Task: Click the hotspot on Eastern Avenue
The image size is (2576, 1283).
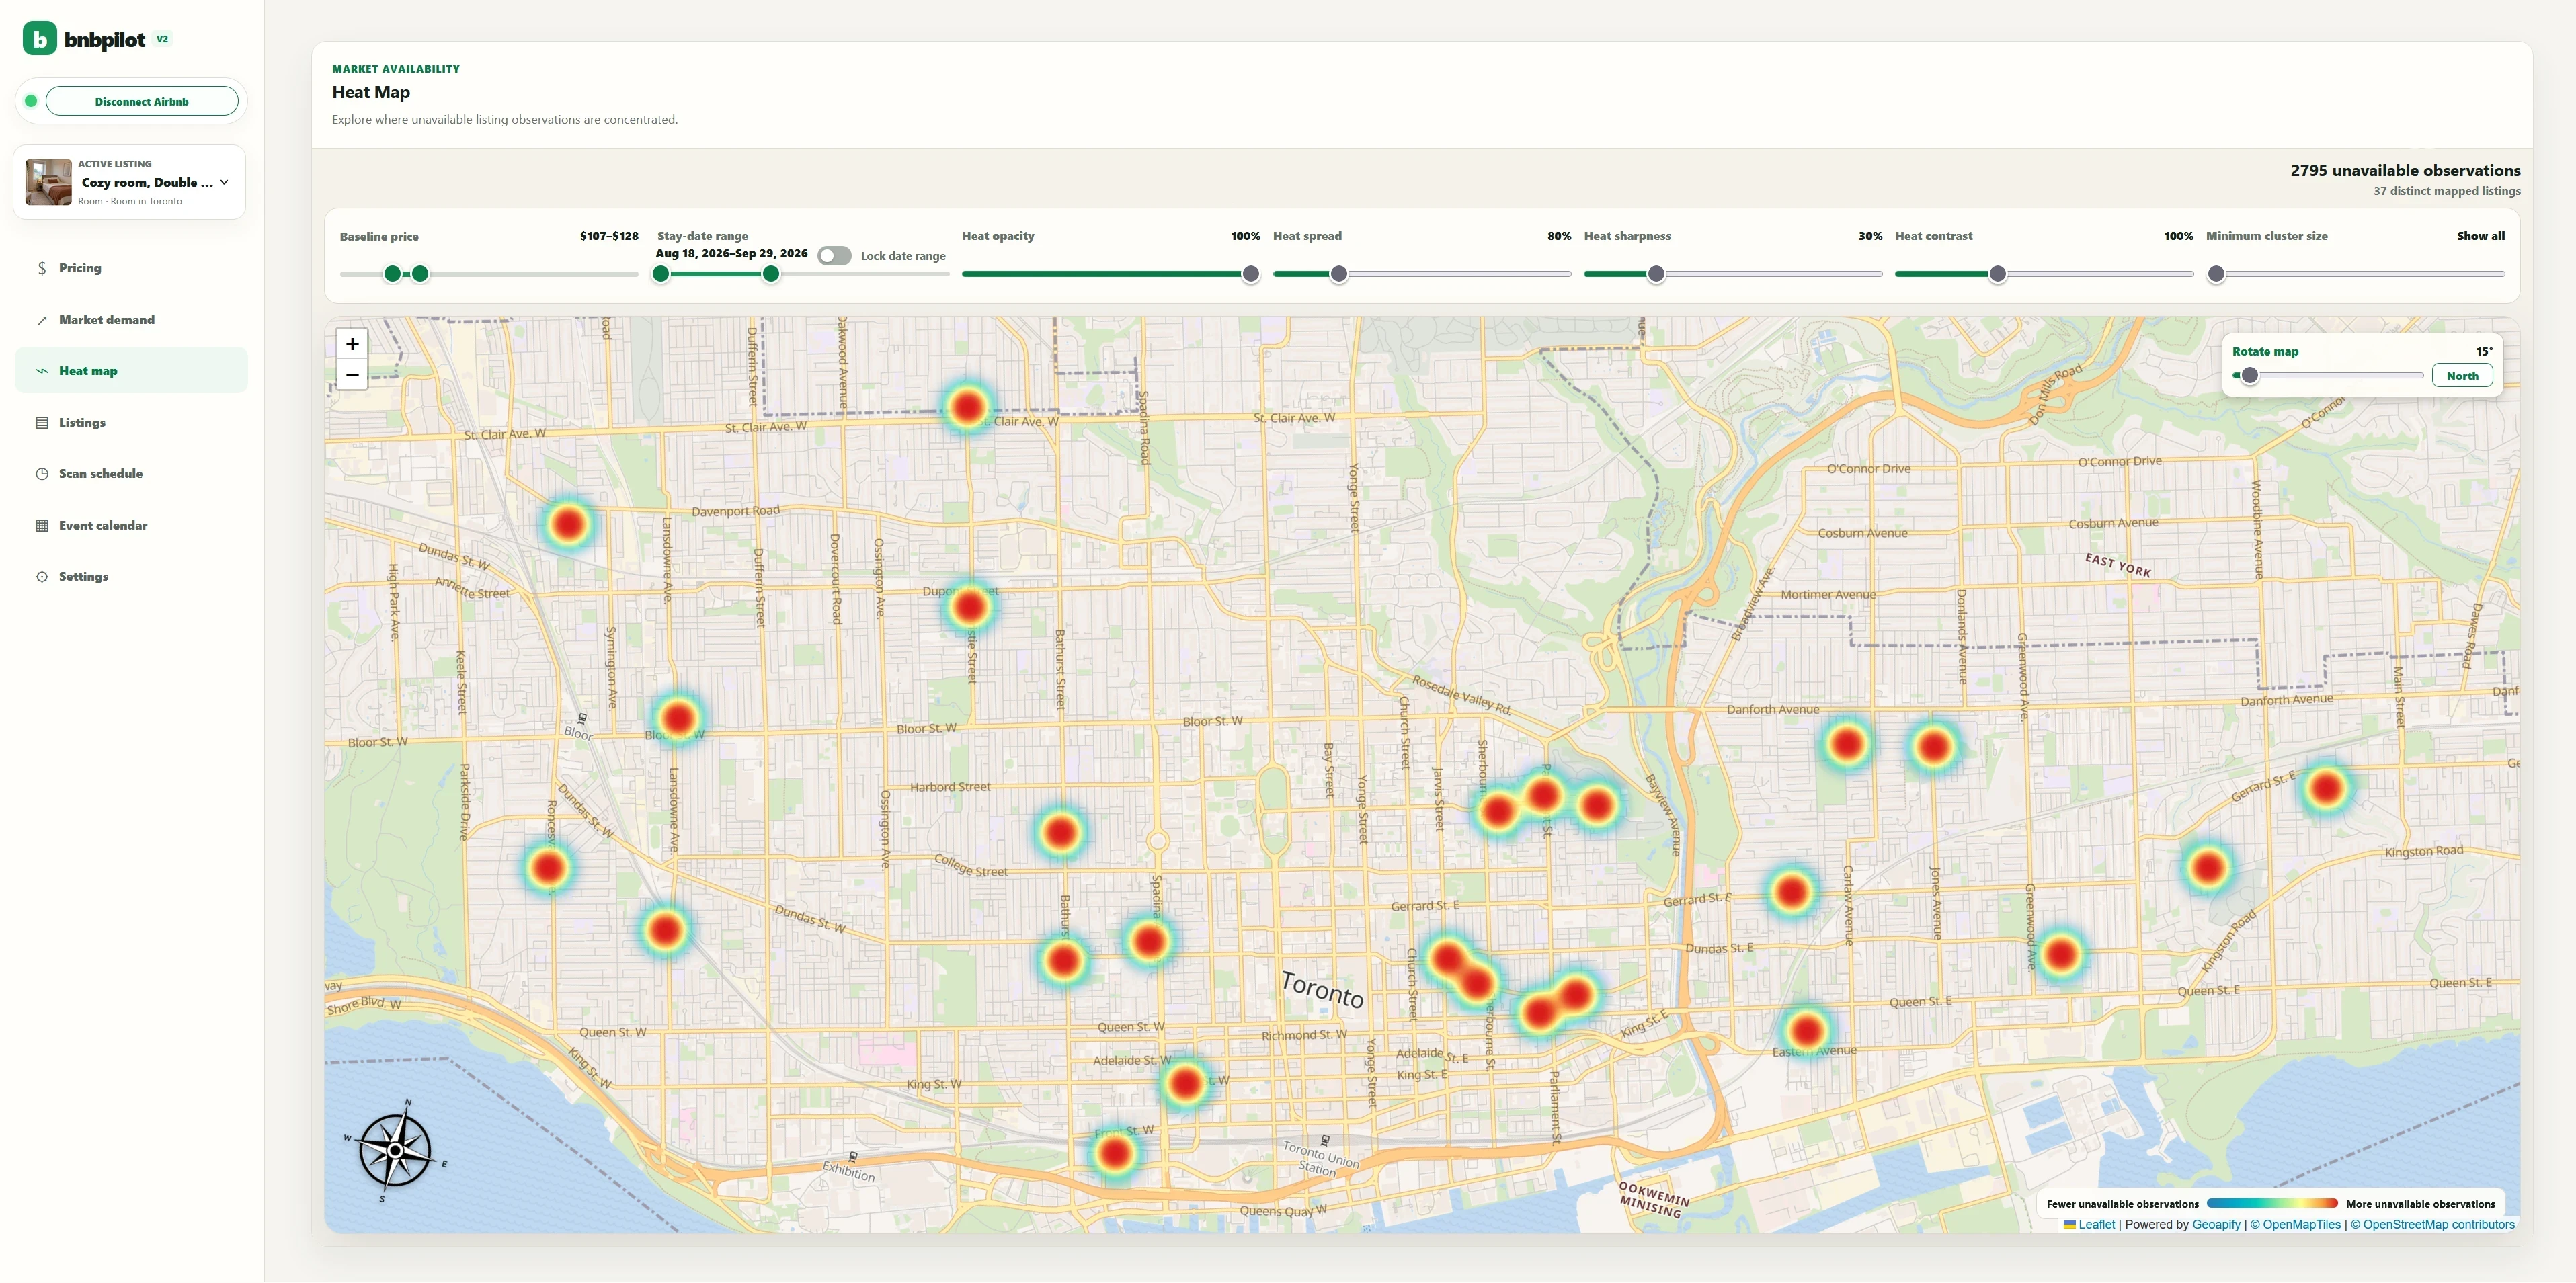Action: pyautogui.click(x=1806, y=1031)
